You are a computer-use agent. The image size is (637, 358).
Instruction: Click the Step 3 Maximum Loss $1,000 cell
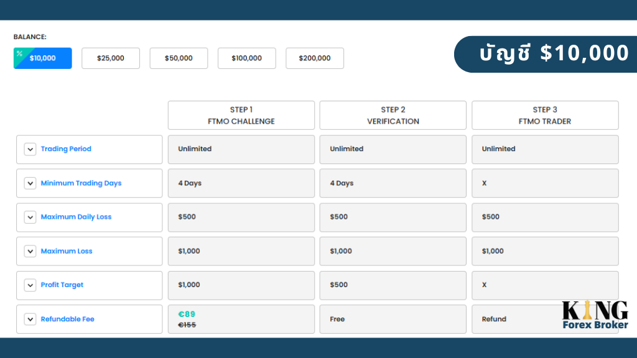(x=545, y=251)
